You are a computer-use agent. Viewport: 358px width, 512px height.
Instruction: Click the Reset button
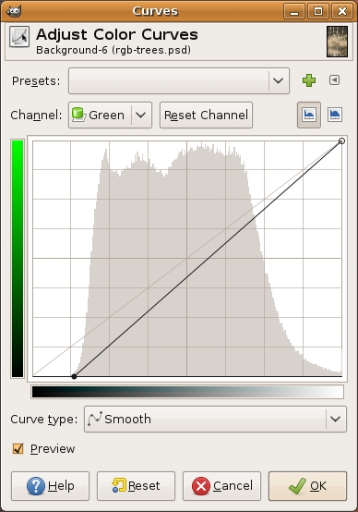coord(136,486)
